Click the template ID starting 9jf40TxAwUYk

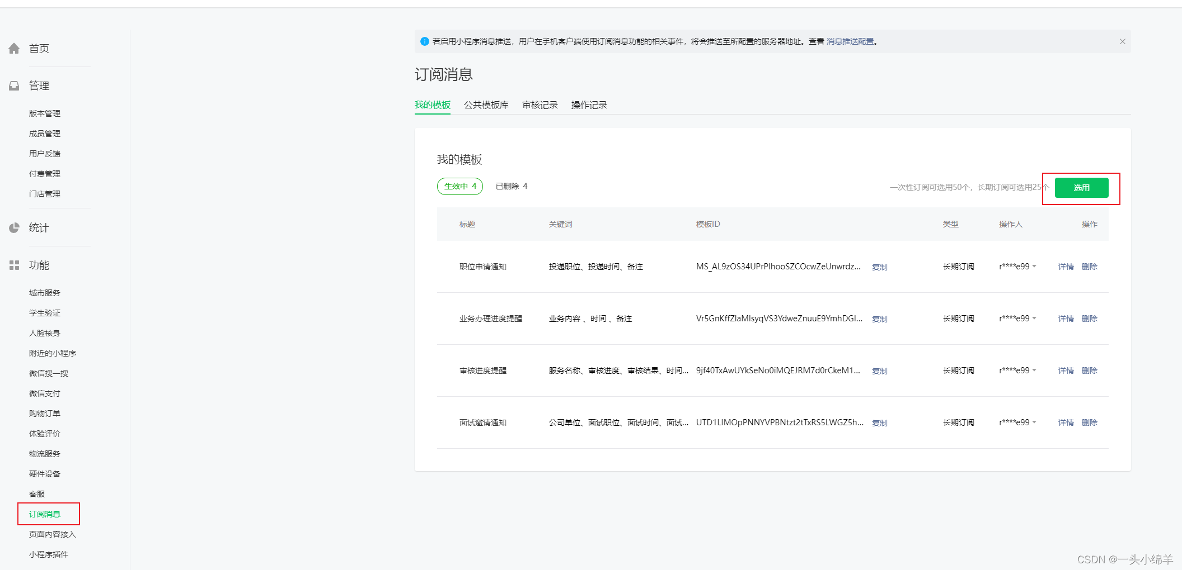(778, 370)
